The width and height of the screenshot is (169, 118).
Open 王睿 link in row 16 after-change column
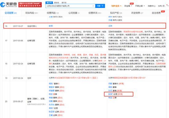pos(110,26)
